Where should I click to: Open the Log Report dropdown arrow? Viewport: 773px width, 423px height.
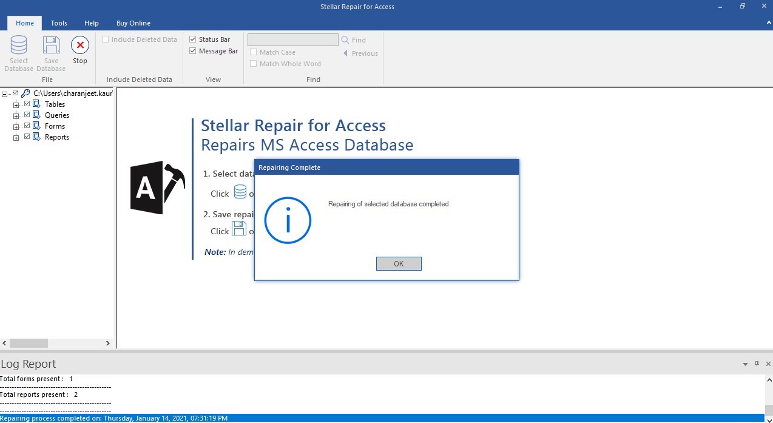tap(745, 364)
